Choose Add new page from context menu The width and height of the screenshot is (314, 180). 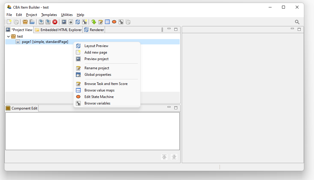96,52
